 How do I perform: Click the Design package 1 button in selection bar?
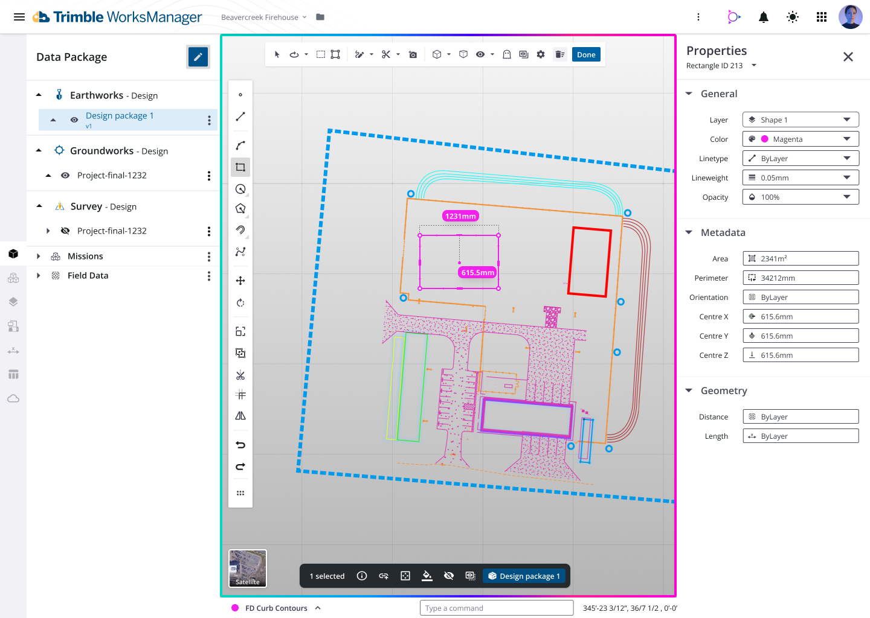click(524, 576)
